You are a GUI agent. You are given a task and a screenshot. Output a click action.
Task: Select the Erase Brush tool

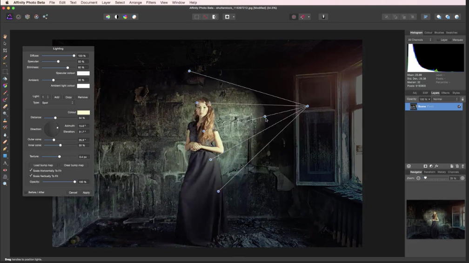pyautogui.click(x=5, y=107)
